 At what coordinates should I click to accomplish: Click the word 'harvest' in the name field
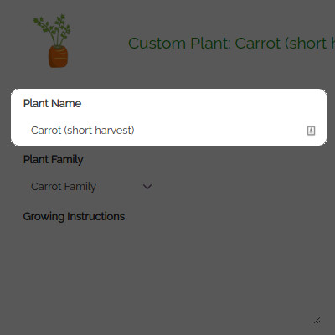coord(115,131)
